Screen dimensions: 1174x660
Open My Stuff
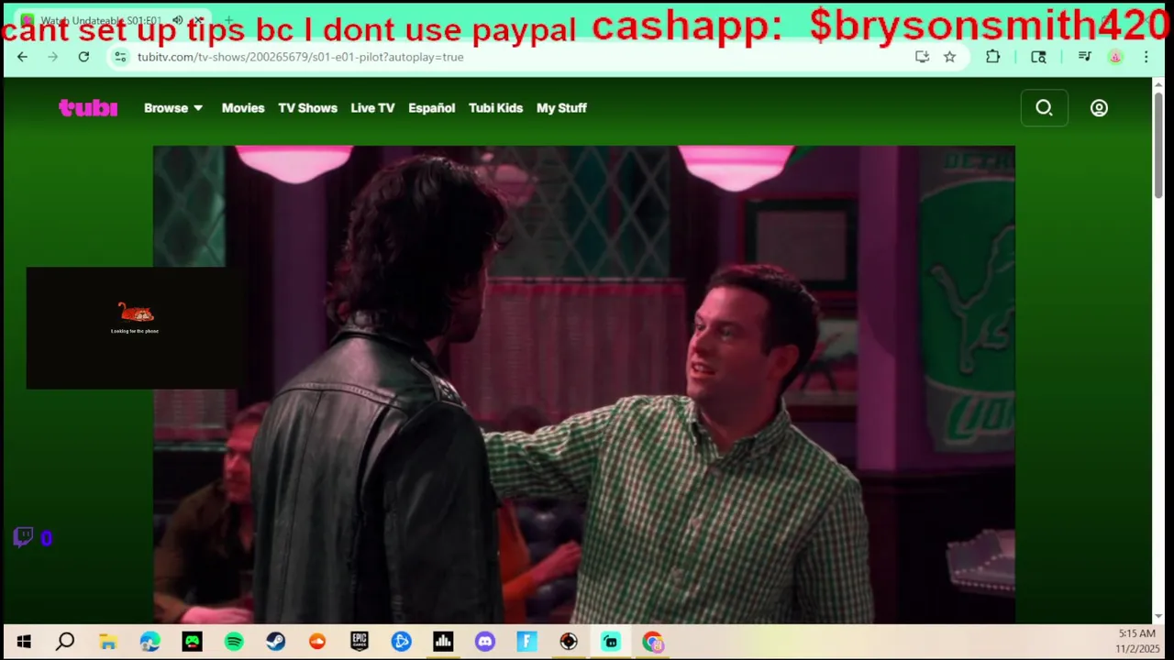pyautogui.click(x=561, y=108)
